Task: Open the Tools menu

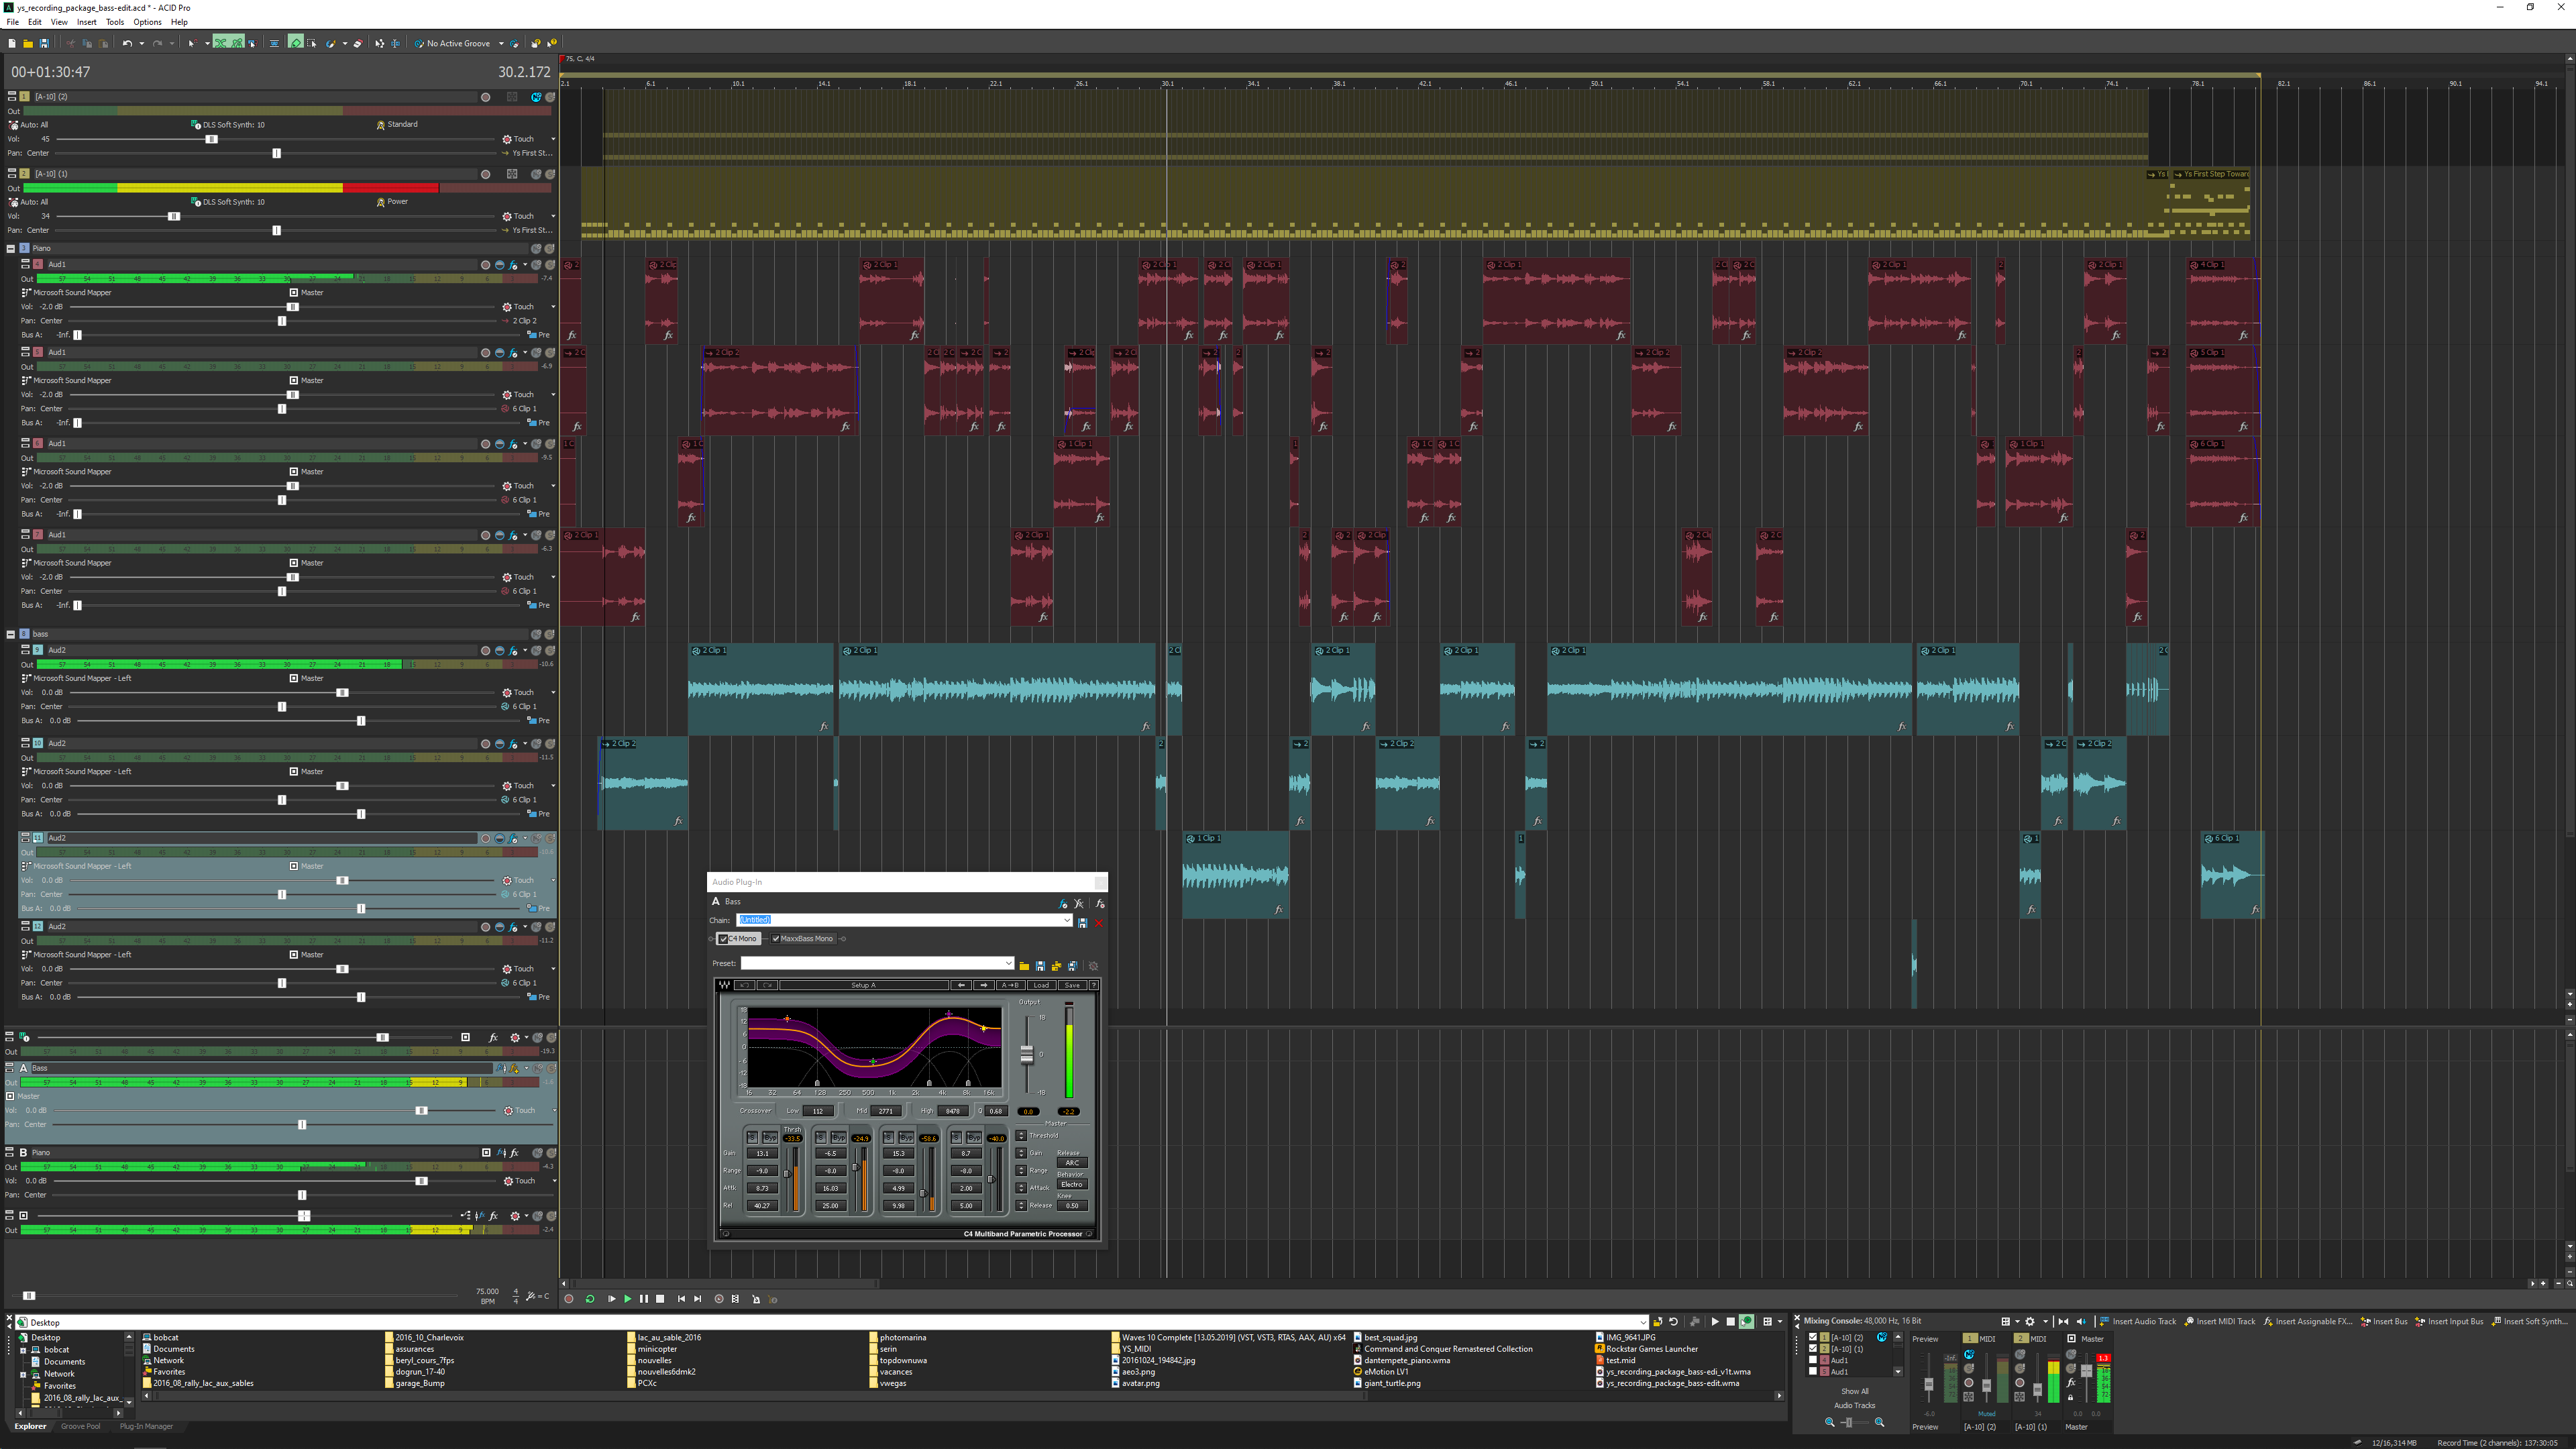Action: point(115,22)
